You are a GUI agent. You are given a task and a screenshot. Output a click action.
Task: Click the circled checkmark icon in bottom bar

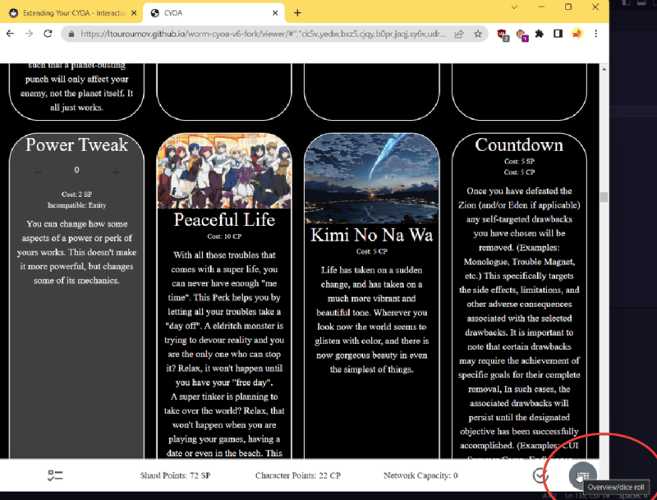[540, 475]
